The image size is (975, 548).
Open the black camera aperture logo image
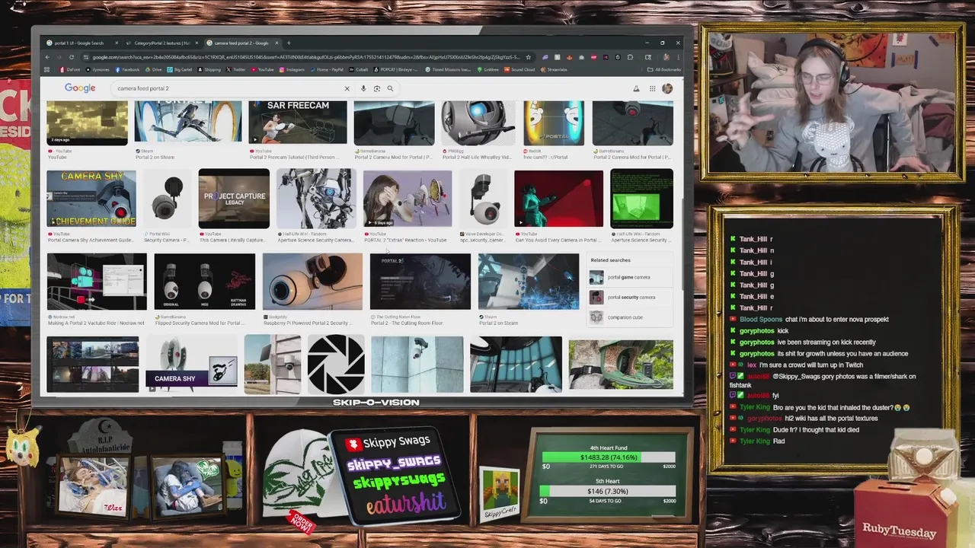pyautogui.click(x=336, y=364)
